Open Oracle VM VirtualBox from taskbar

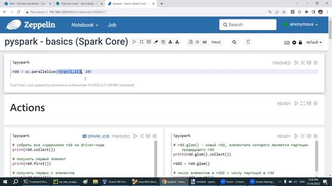point(114,181)
